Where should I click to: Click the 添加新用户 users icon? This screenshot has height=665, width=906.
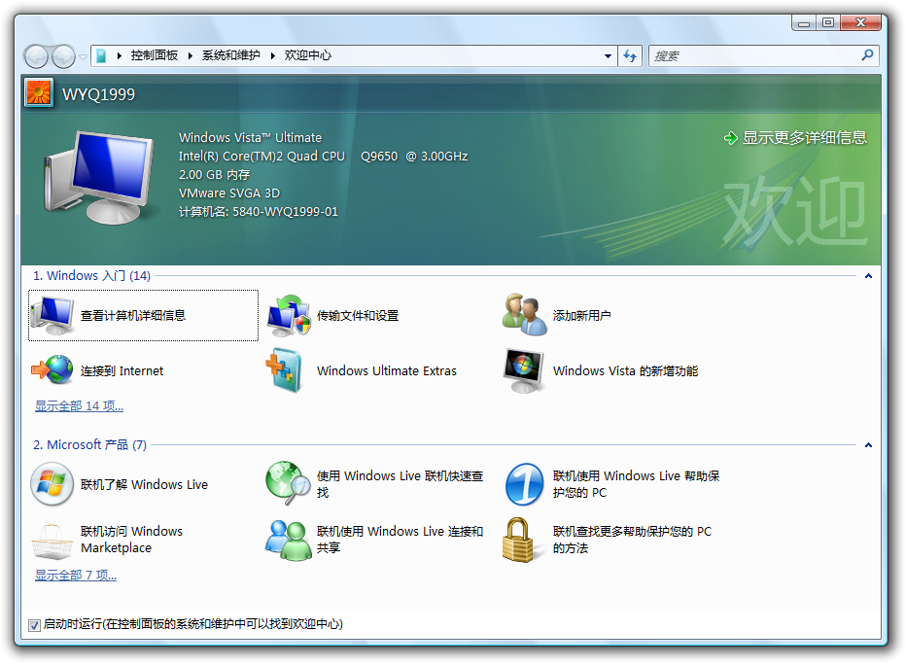click(x=525, y=315)
